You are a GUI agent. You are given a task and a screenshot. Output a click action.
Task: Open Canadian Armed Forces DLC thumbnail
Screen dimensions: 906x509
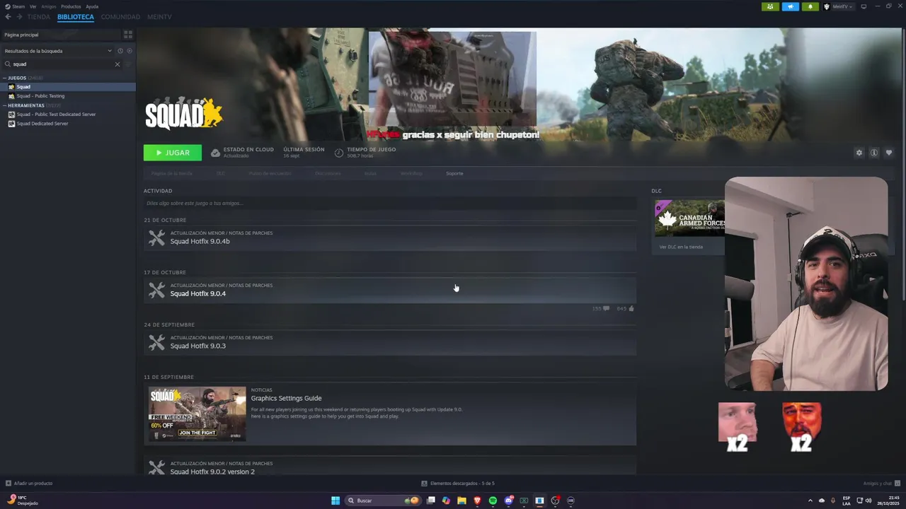click(x=689, y=218)
